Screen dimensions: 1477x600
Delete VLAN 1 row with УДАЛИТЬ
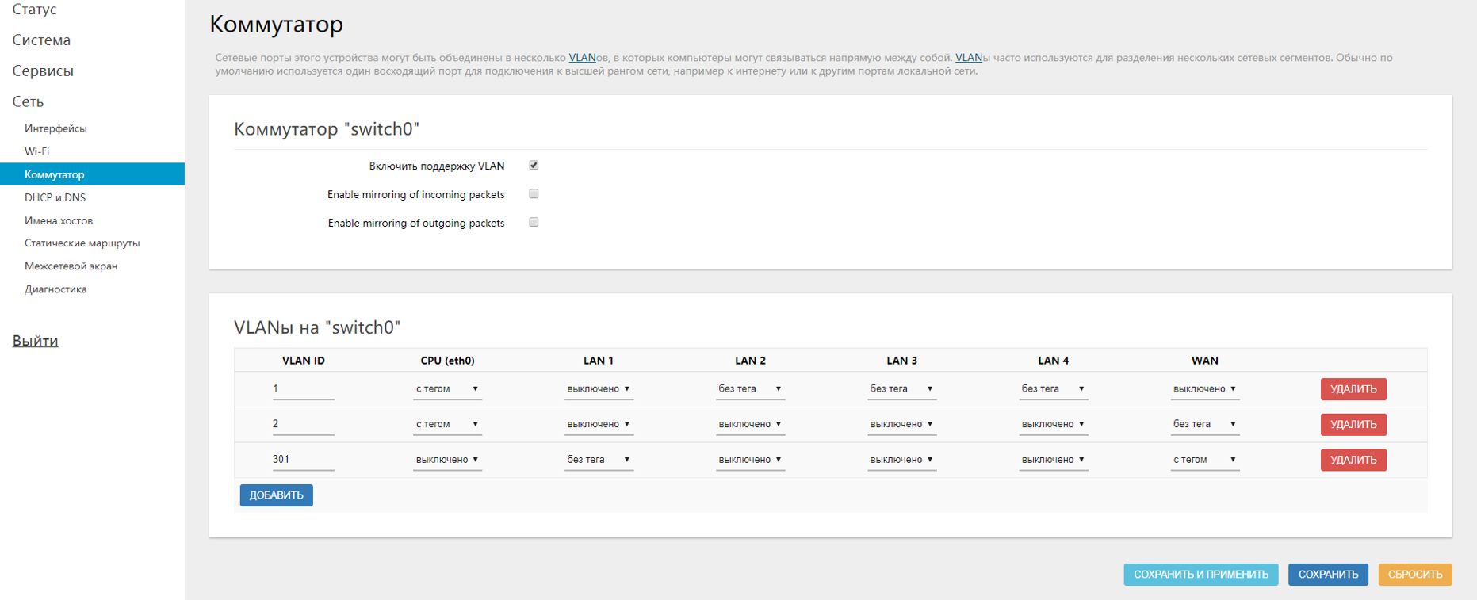tap(1353, 389)
